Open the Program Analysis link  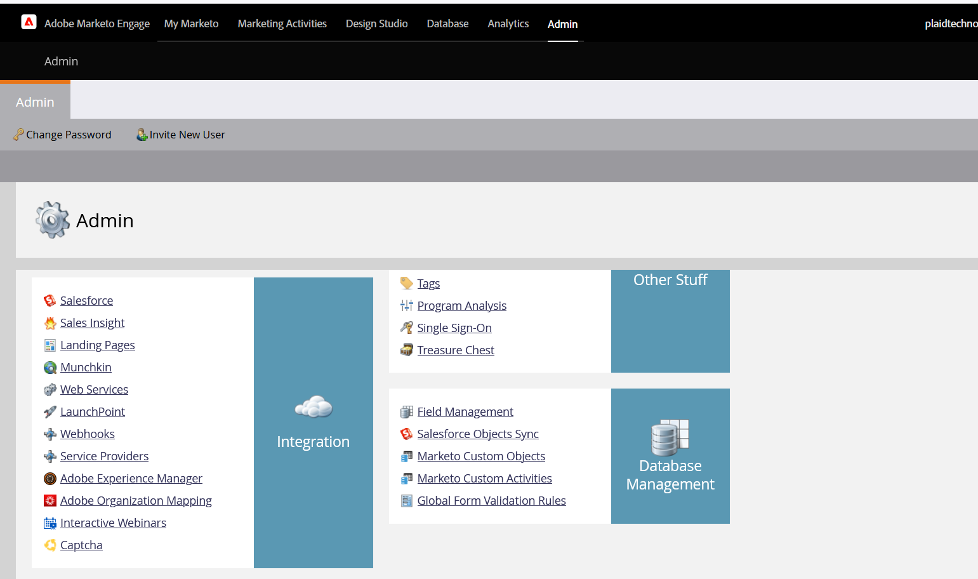pyautogui.click(x=461, y=305)
